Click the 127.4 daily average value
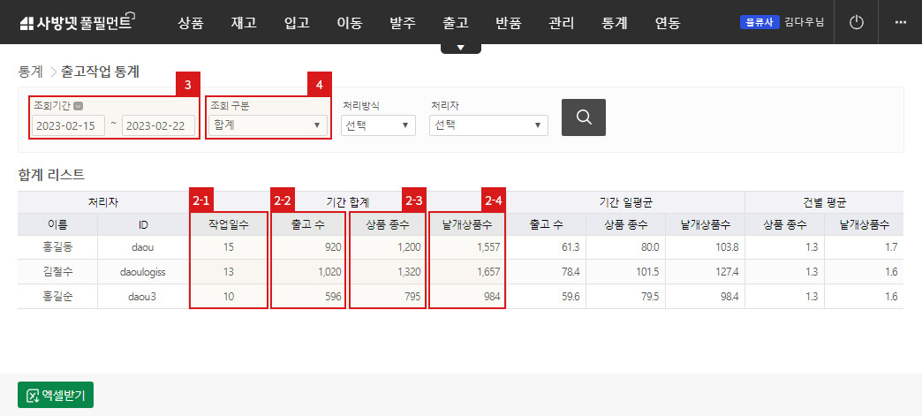Screen dimensions: 922x416 pos(726,272)
